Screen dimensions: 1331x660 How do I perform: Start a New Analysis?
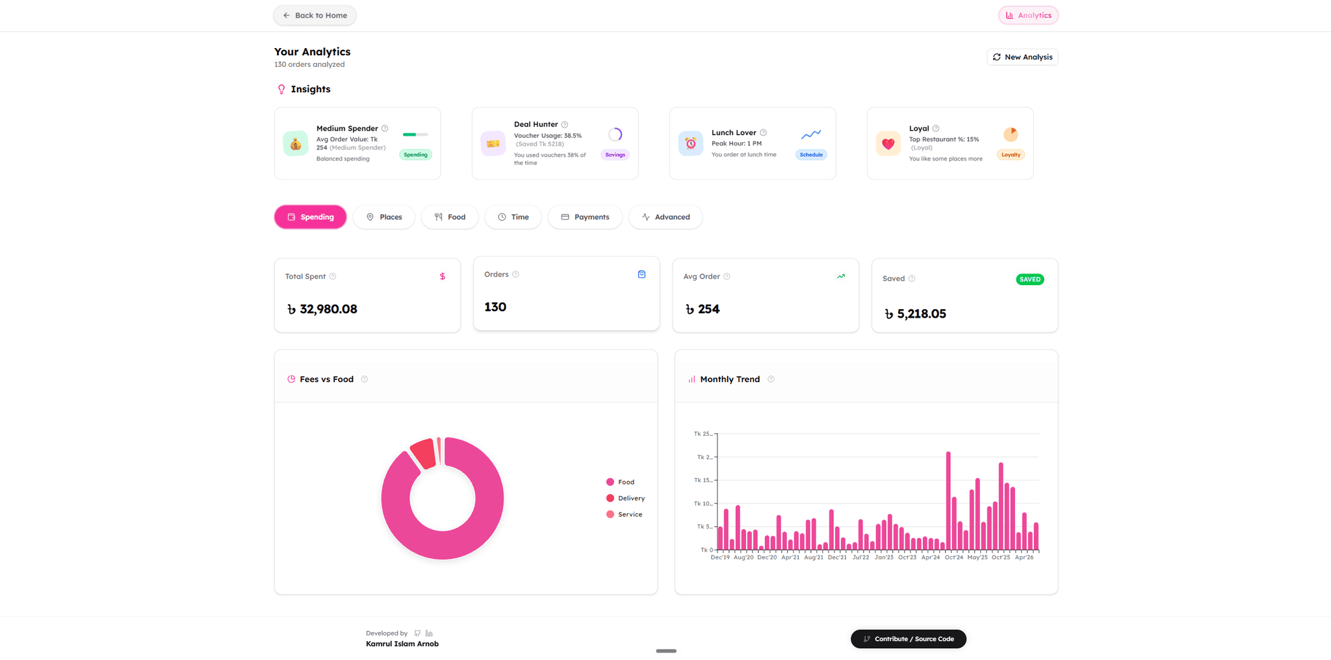(x=1022, y=57)
